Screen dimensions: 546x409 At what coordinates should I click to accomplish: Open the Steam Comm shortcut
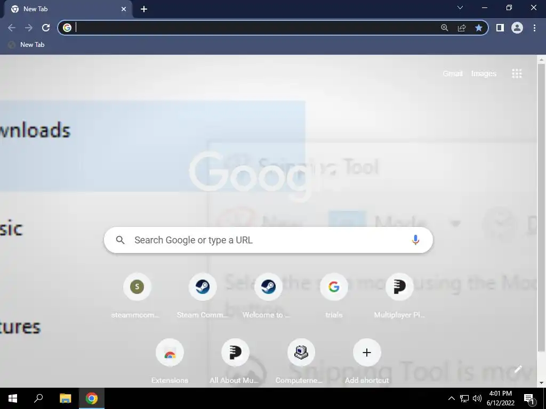tap(202, 287)
